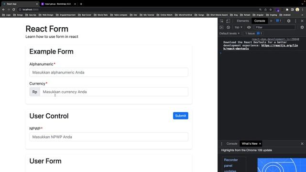Viewport: 306px width, 172px height.
Task: Show hidden bookmarks with the overflow chevron
Action: (302, 15)
